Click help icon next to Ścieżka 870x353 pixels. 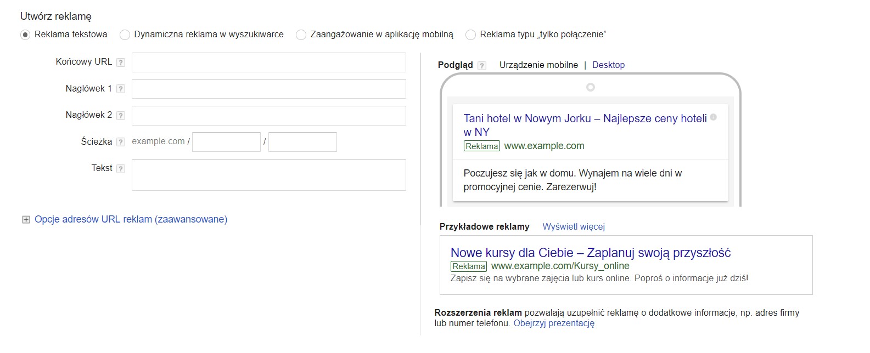[x=121, y=142]
